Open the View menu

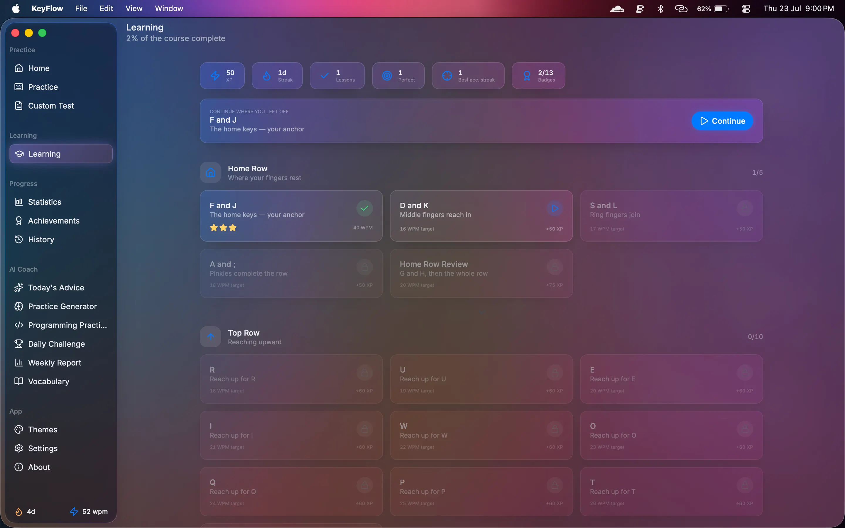pyautogui.click(x=134, y=9)
